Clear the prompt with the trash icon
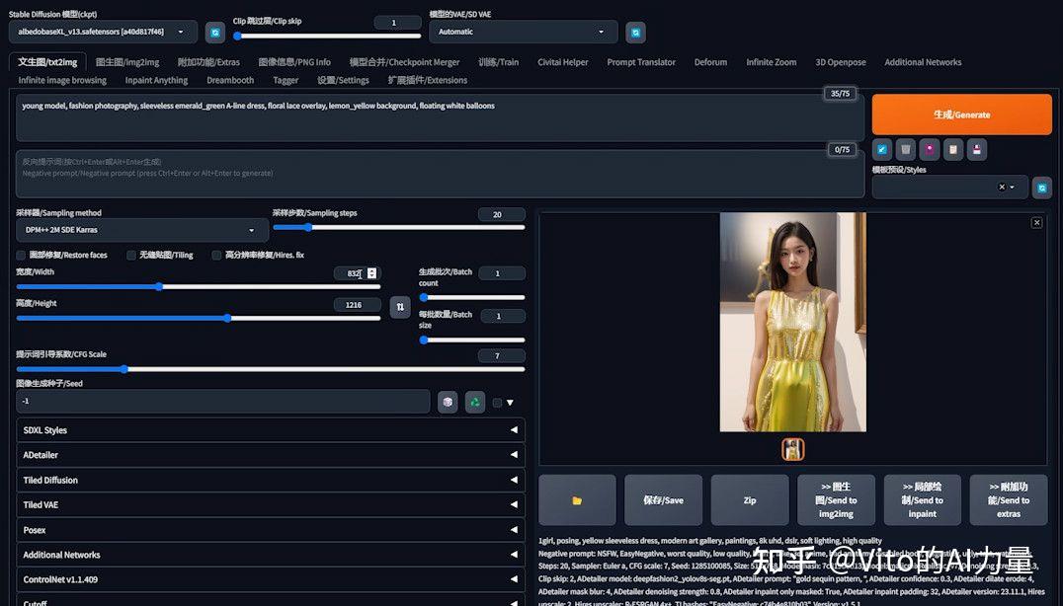1063x606 pixels. (906, 149)
